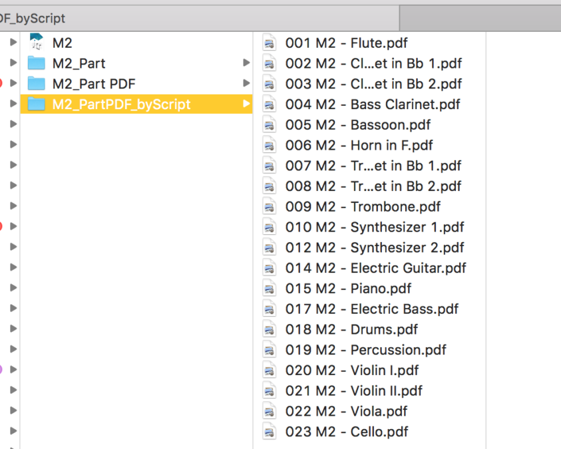
Task: Click the M2 Sibelius score file icon
Action: (36, 43)
